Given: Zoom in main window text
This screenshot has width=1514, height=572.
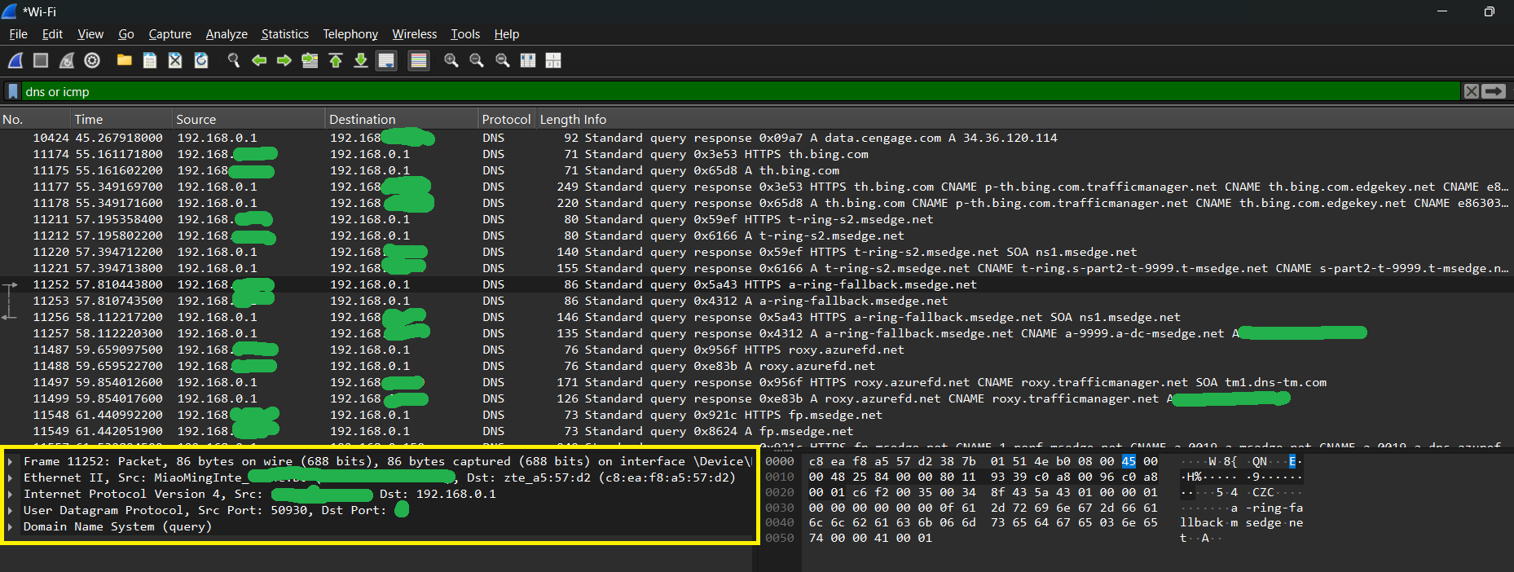Looking at the screenshot, I should pyautogui.click(x=451, y=60).
